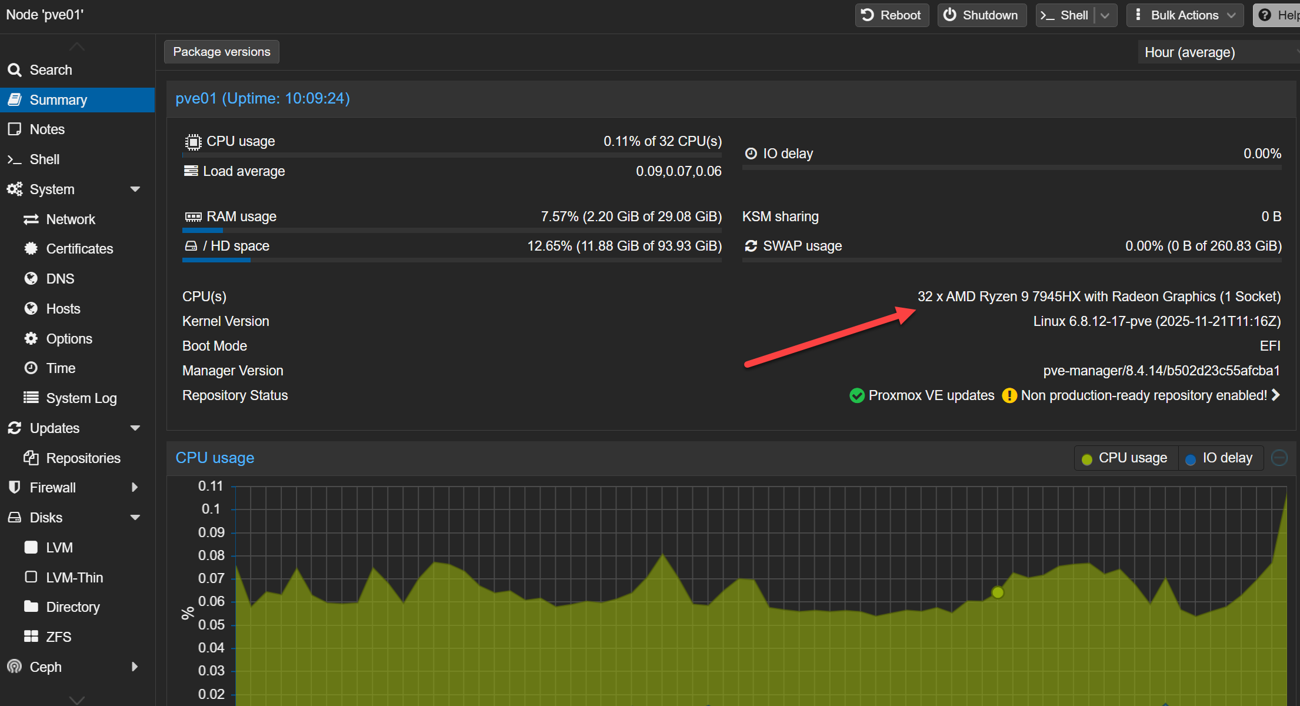The width and height of the screenshot is (1300, 706).
Task: Click the ZFS grid icon
Action: [31, 637]
